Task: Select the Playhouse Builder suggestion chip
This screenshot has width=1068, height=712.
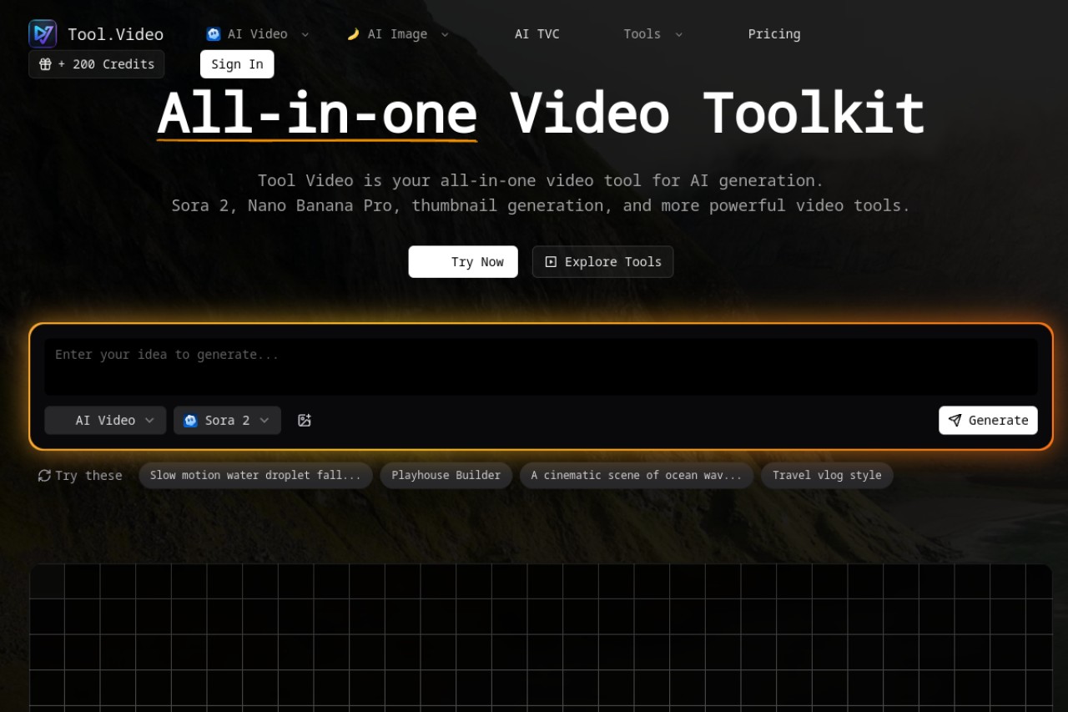Action: click(446, 476)
